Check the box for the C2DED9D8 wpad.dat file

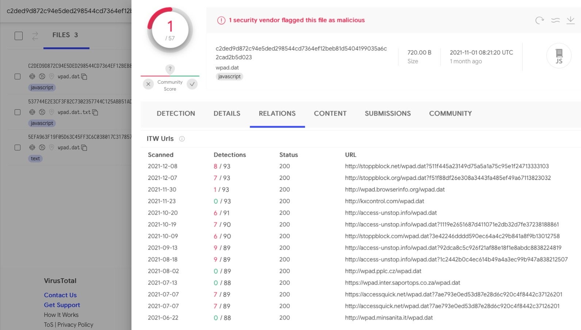point(18,76)
